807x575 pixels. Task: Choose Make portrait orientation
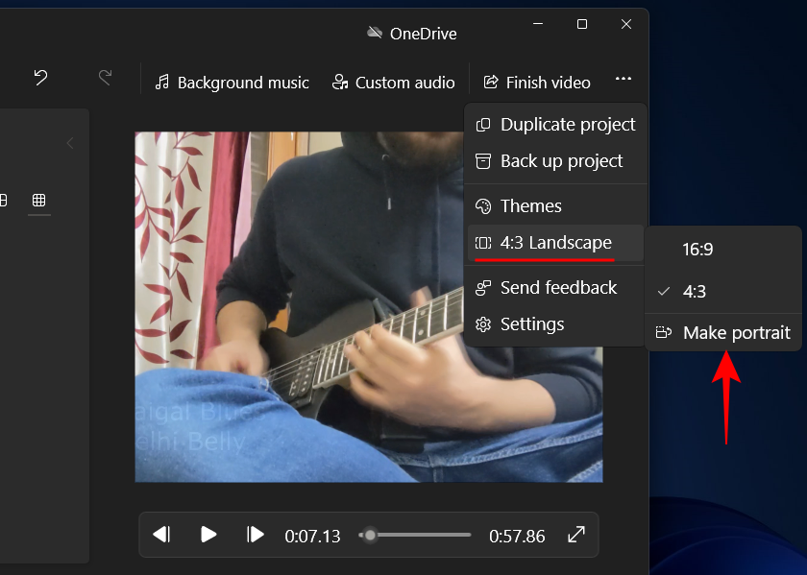(x=736, y=332)
